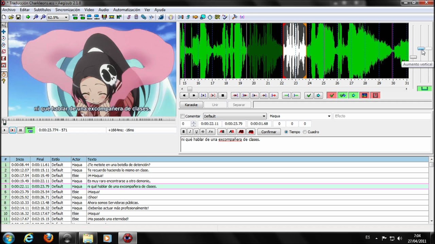Screen dimensions: 435x244
Task: Set primary color with first AB button
Action: pos(222,132)
